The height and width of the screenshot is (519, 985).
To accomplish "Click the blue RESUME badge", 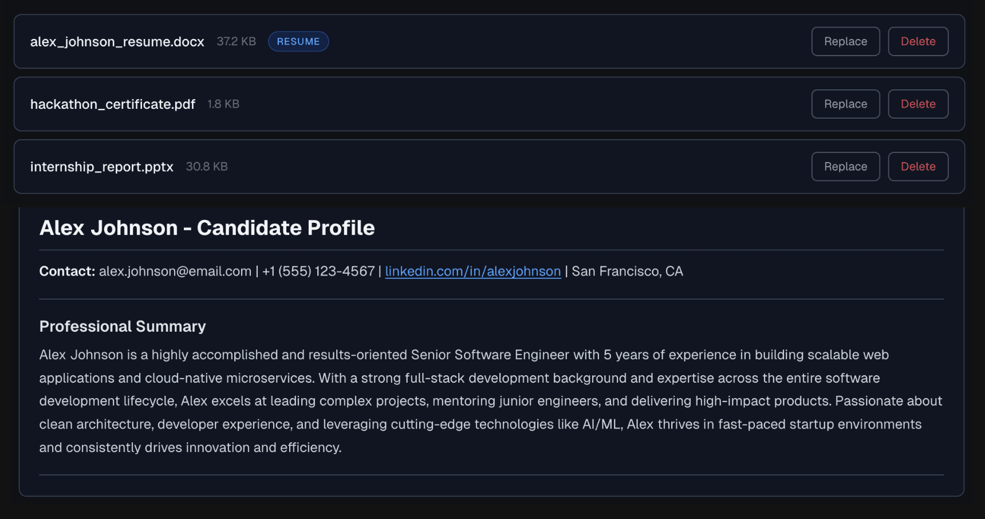I will click(x=298, y=41).
